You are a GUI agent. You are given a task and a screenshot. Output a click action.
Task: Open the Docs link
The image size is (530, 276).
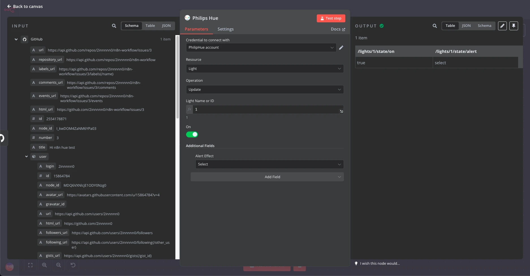[x=338, y=29]
